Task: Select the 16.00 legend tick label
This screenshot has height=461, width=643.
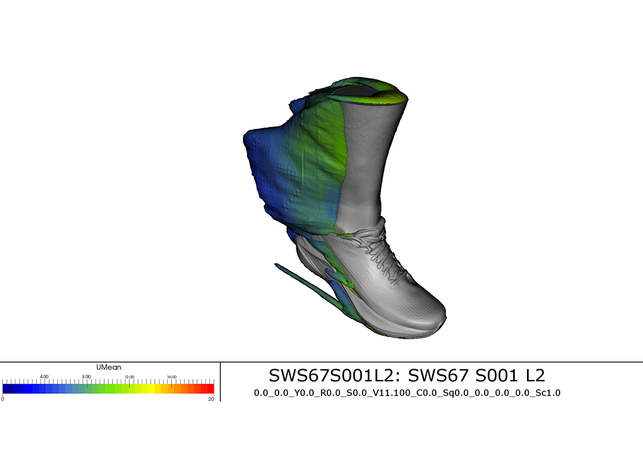Action: tap(171, 376)
